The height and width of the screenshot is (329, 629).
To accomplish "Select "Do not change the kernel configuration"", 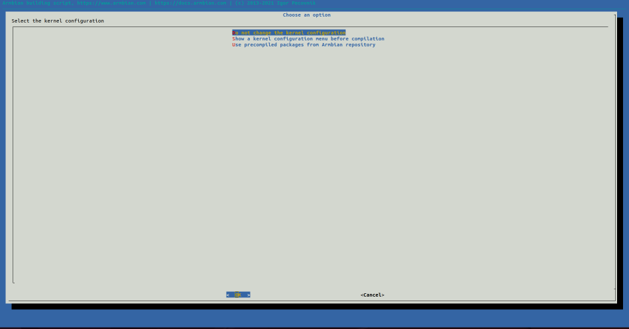I will tap(289, 32).
